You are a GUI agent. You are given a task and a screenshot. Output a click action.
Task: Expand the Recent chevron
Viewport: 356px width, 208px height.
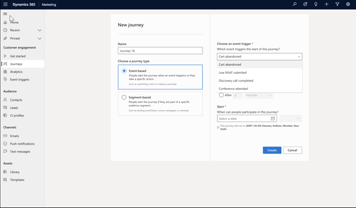point(39,30)
